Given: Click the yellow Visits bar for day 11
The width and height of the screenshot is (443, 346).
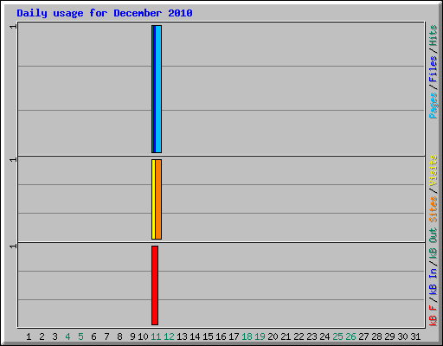Looking at the screenshot, I should coord(153,199).
